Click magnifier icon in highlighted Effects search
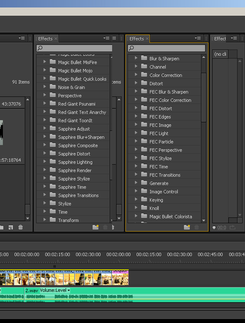245x323 pixels. point(131,48)
